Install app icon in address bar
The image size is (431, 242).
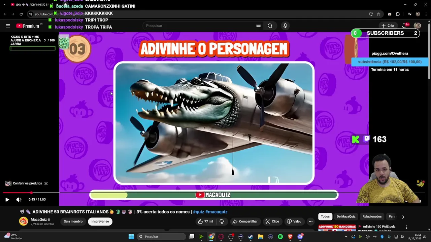pyautogui.click(x=371, y=14)
